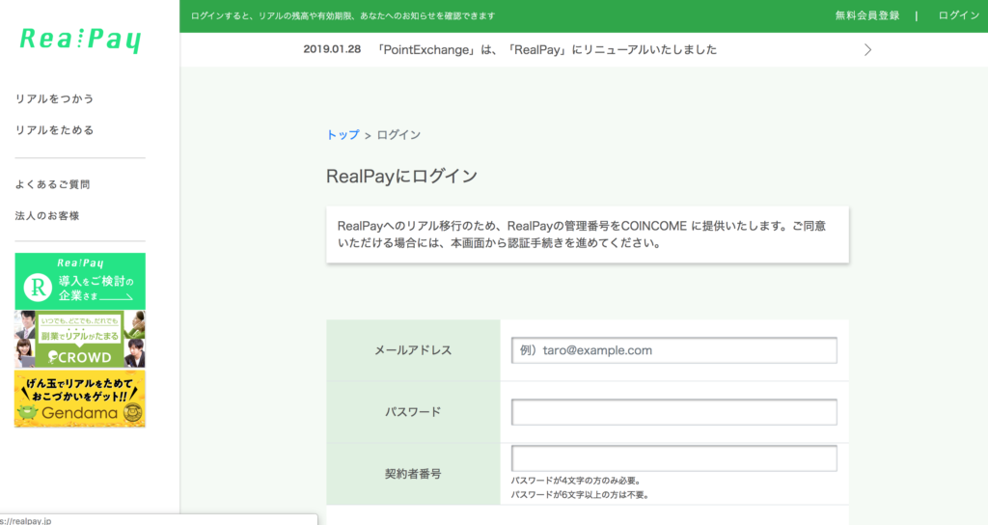Open the PointExchange renewal news announcement
The height and width of the screenshot is (525, 988).
[x=546, y=50]
